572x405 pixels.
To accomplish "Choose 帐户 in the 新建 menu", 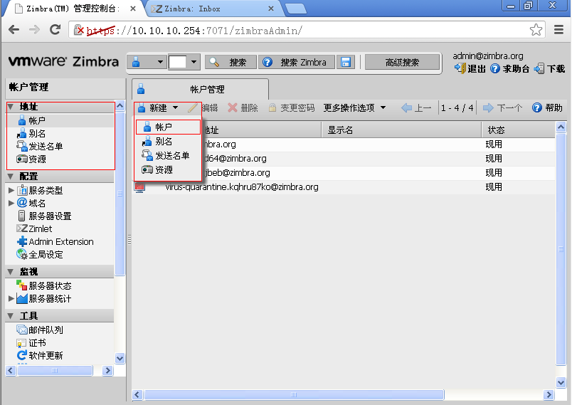I will [168, 127].
